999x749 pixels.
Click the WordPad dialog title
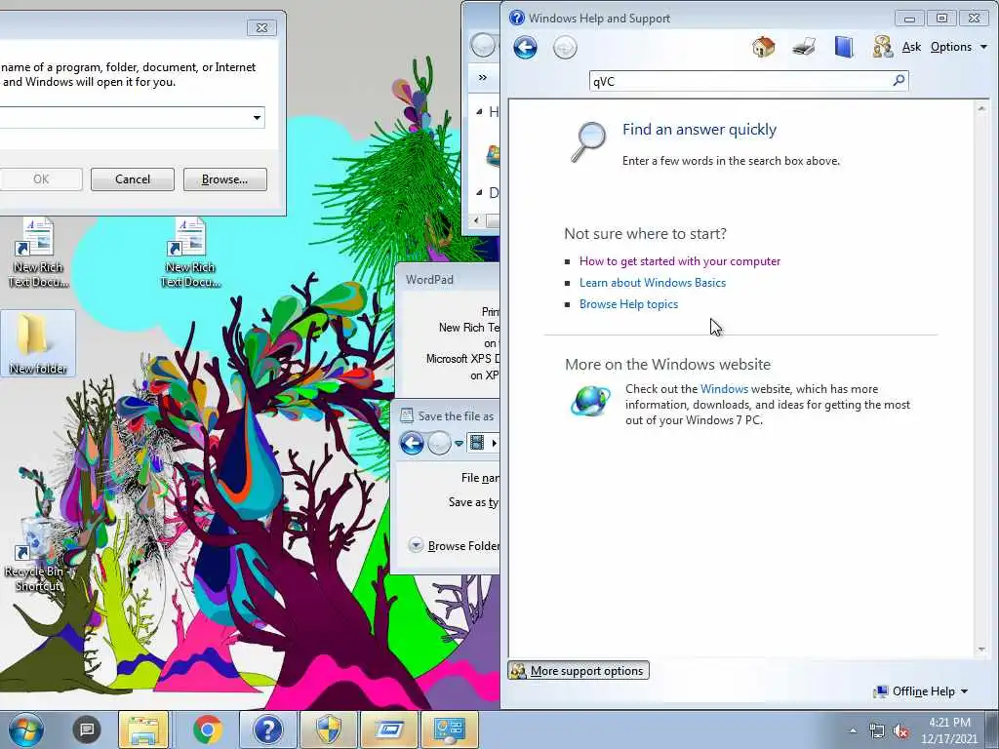point(429,280)
